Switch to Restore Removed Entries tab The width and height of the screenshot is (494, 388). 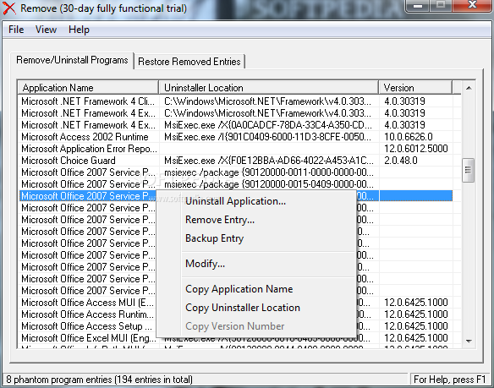189,62
